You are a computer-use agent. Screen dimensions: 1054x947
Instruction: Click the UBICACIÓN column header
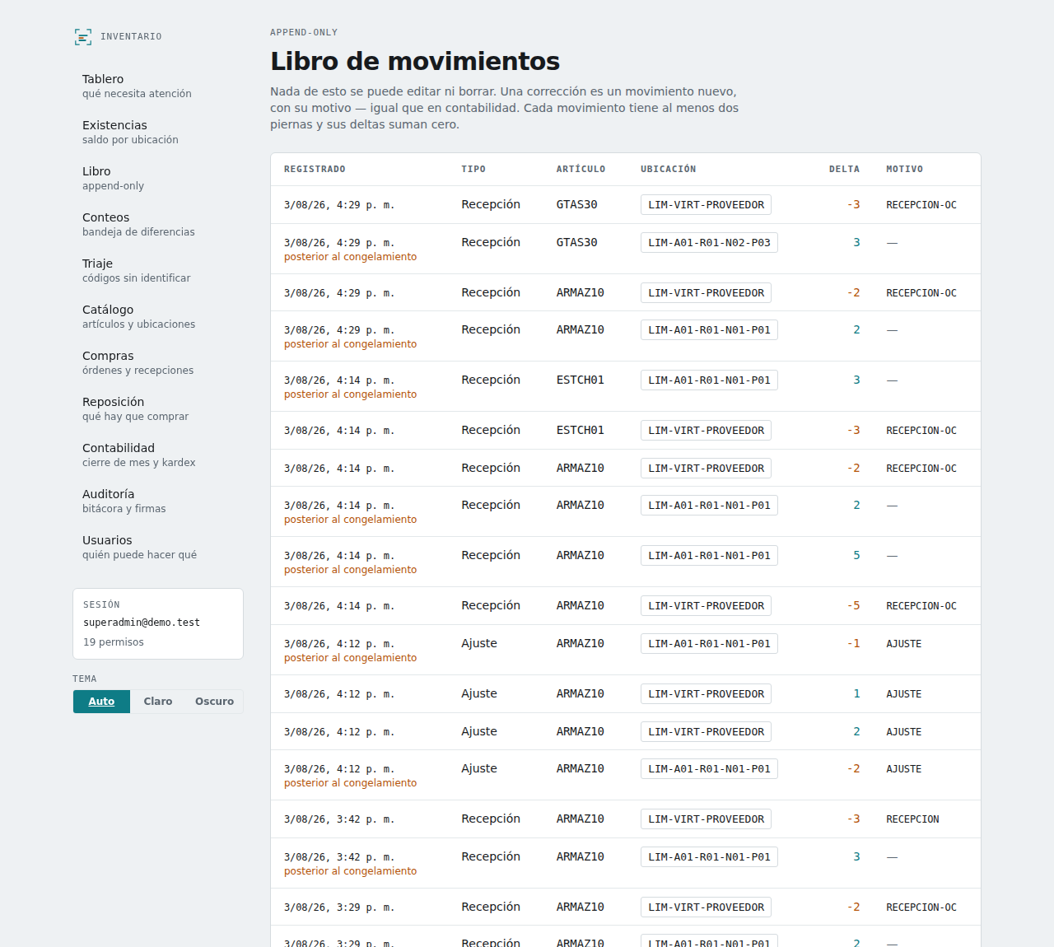pos(669,170)
